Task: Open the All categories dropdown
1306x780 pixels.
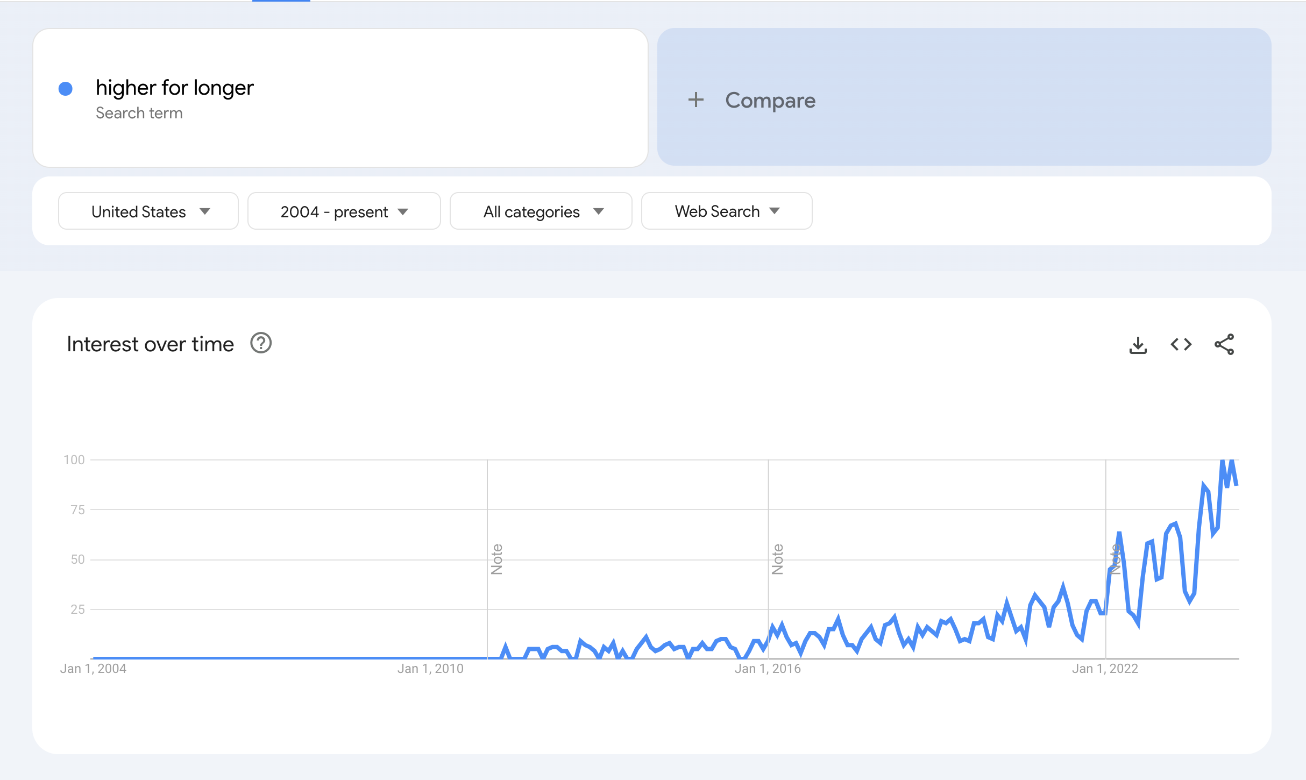Action: tap(541, 211)
